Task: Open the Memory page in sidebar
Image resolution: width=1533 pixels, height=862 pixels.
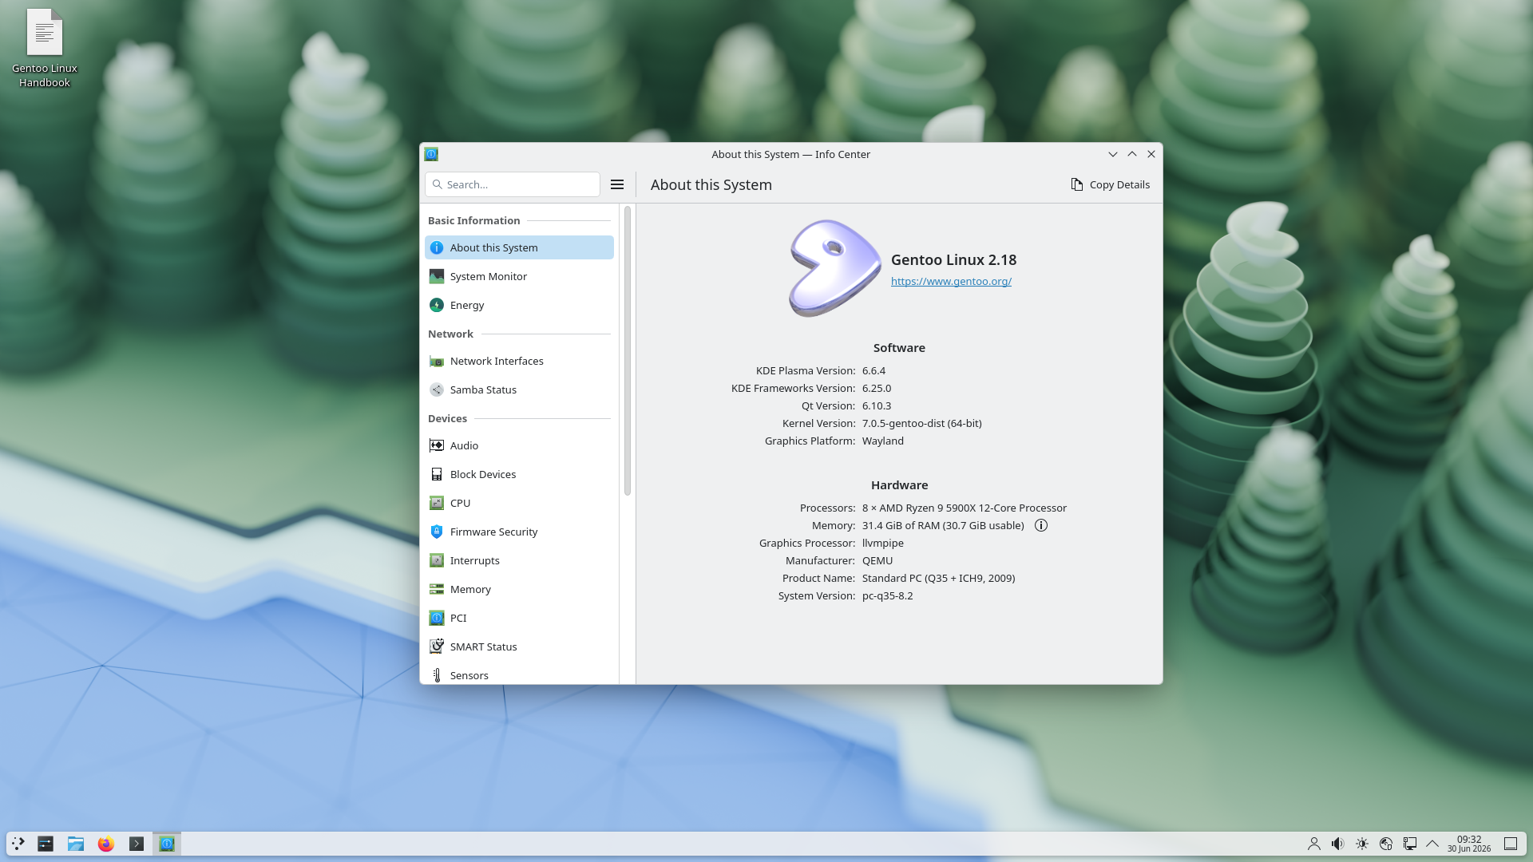Action: pos(519,589)
